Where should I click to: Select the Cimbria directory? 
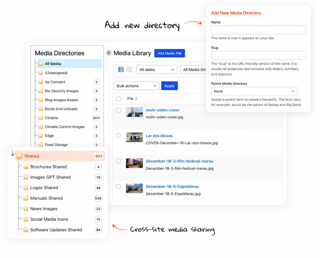[51, 118]
